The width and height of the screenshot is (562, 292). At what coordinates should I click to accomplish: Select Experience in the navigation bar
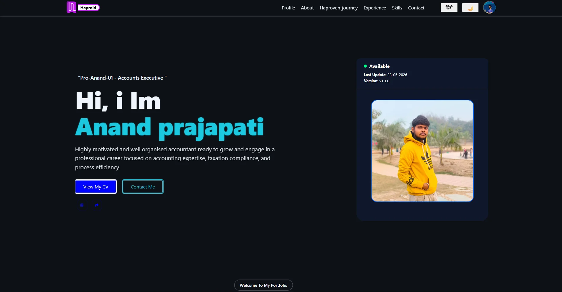click(x=375, y=8)
